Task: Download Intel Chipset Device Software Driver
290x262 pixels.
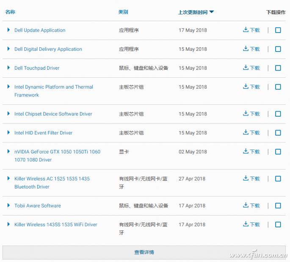Action: tap(251, 114)
